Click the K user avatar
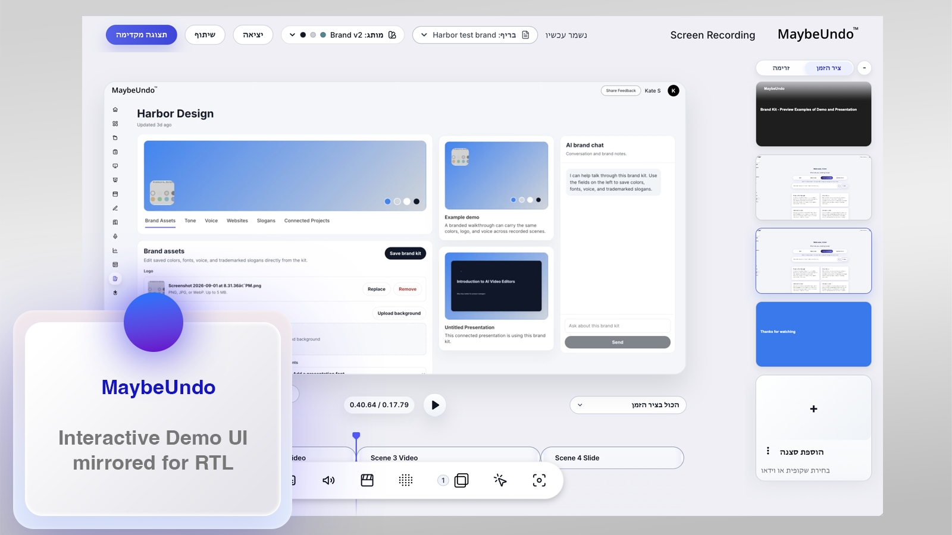 674,91
